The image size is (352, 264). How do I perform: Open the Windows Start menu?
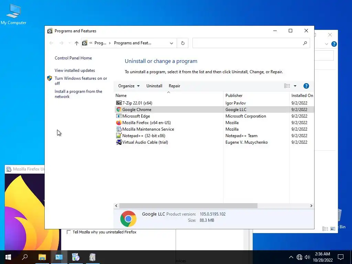coord(8,257)
